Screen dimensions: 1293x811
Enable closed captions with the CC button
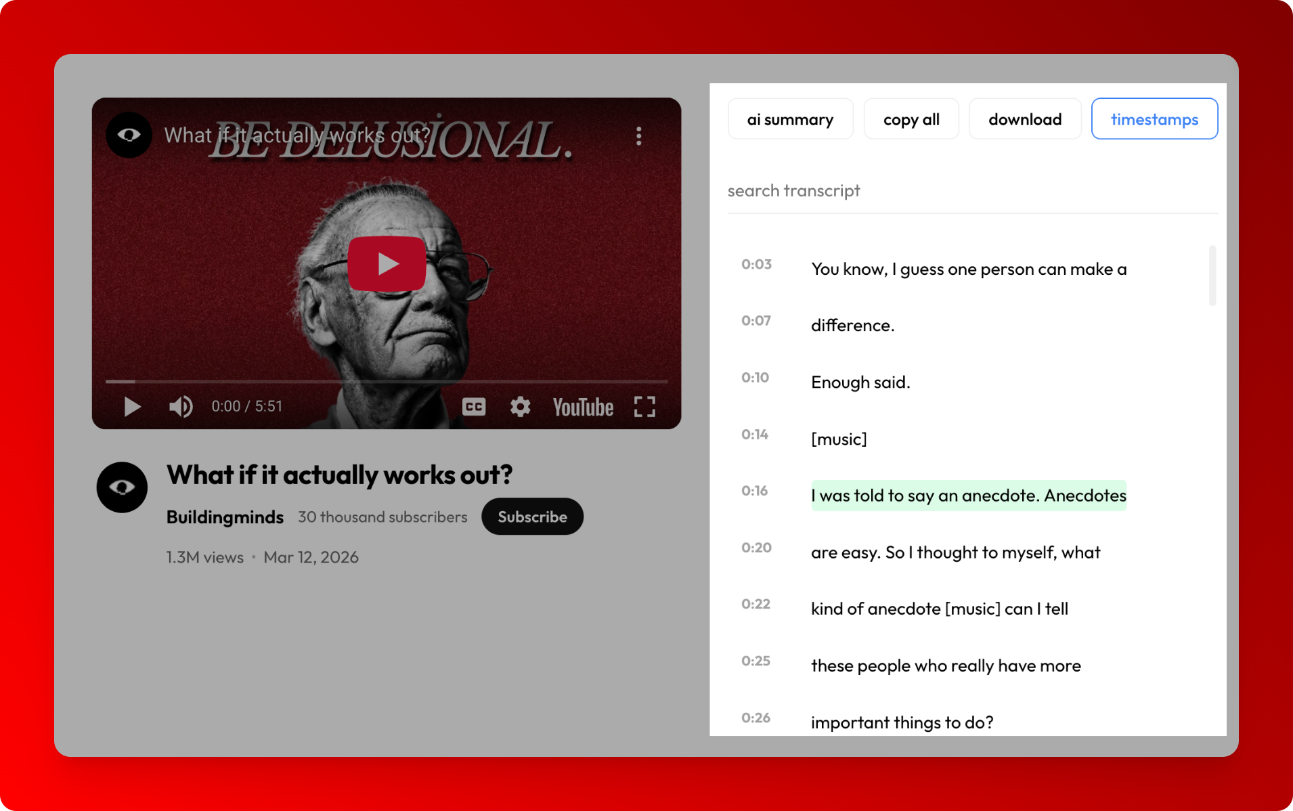click(x=474, y=406)
